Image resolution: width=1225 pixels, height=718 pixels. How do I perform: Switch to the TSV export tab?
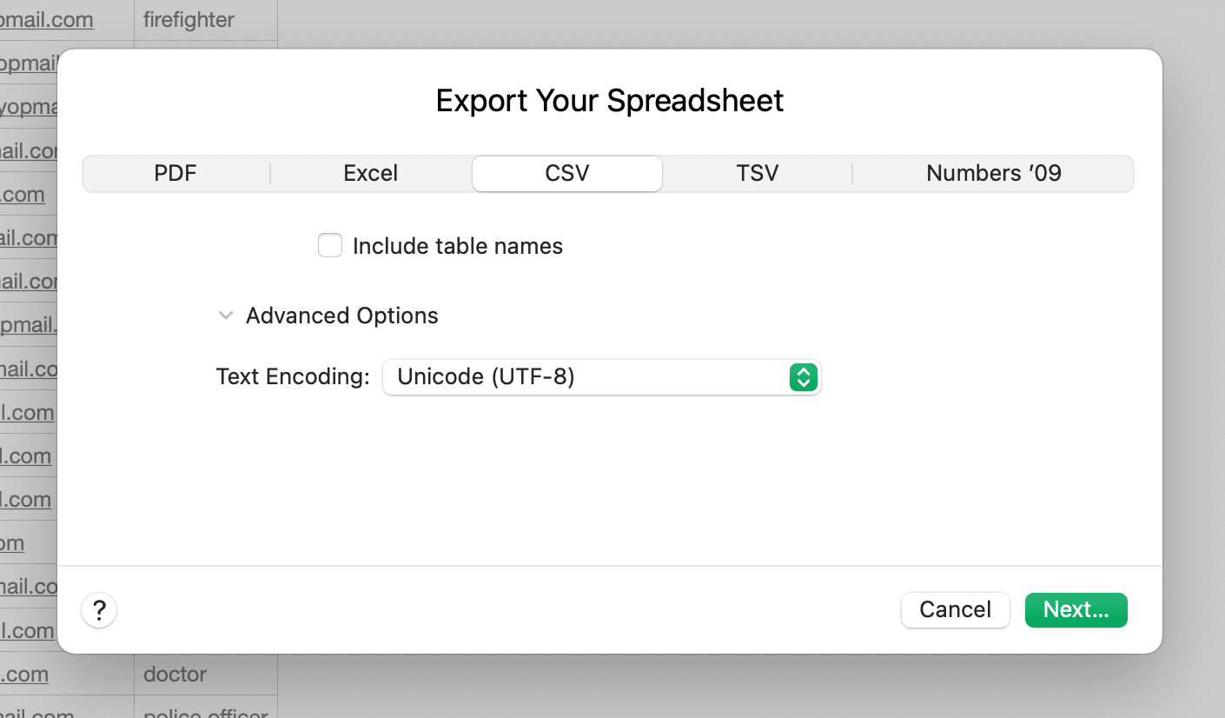(x=757, y=173)
